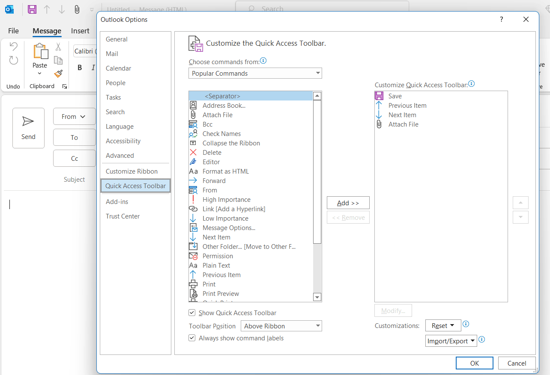Screen dimensions: 550x375
Task: Click the Editor pen icon
Action: tap(193, 162)
